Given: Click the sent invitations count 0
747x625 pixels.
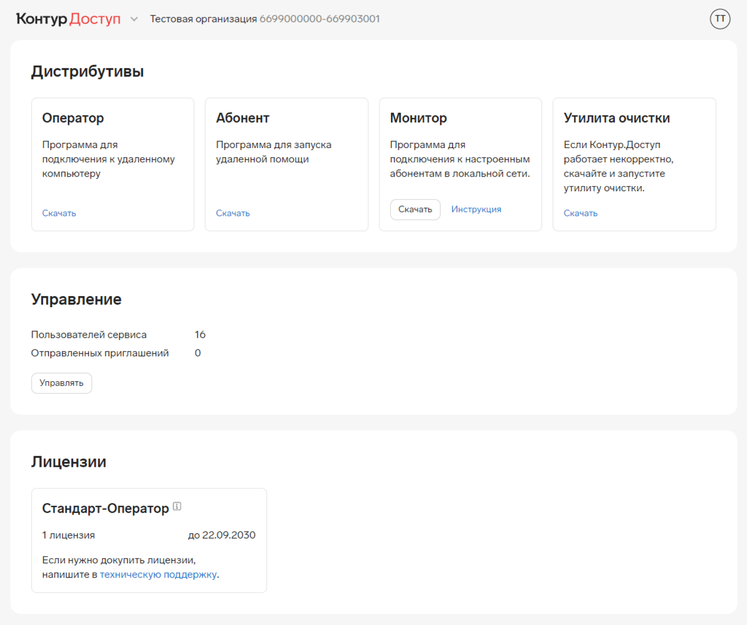Looking at the screenshot, I should click(198, 353).
